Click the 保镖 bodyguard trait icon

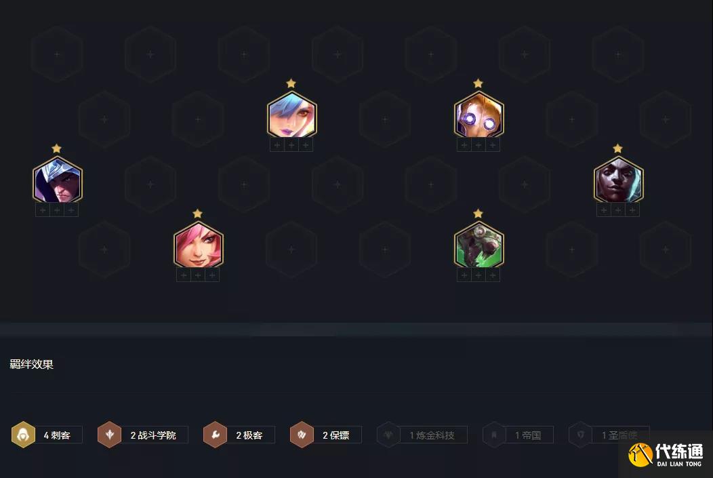tap(302, 435)
